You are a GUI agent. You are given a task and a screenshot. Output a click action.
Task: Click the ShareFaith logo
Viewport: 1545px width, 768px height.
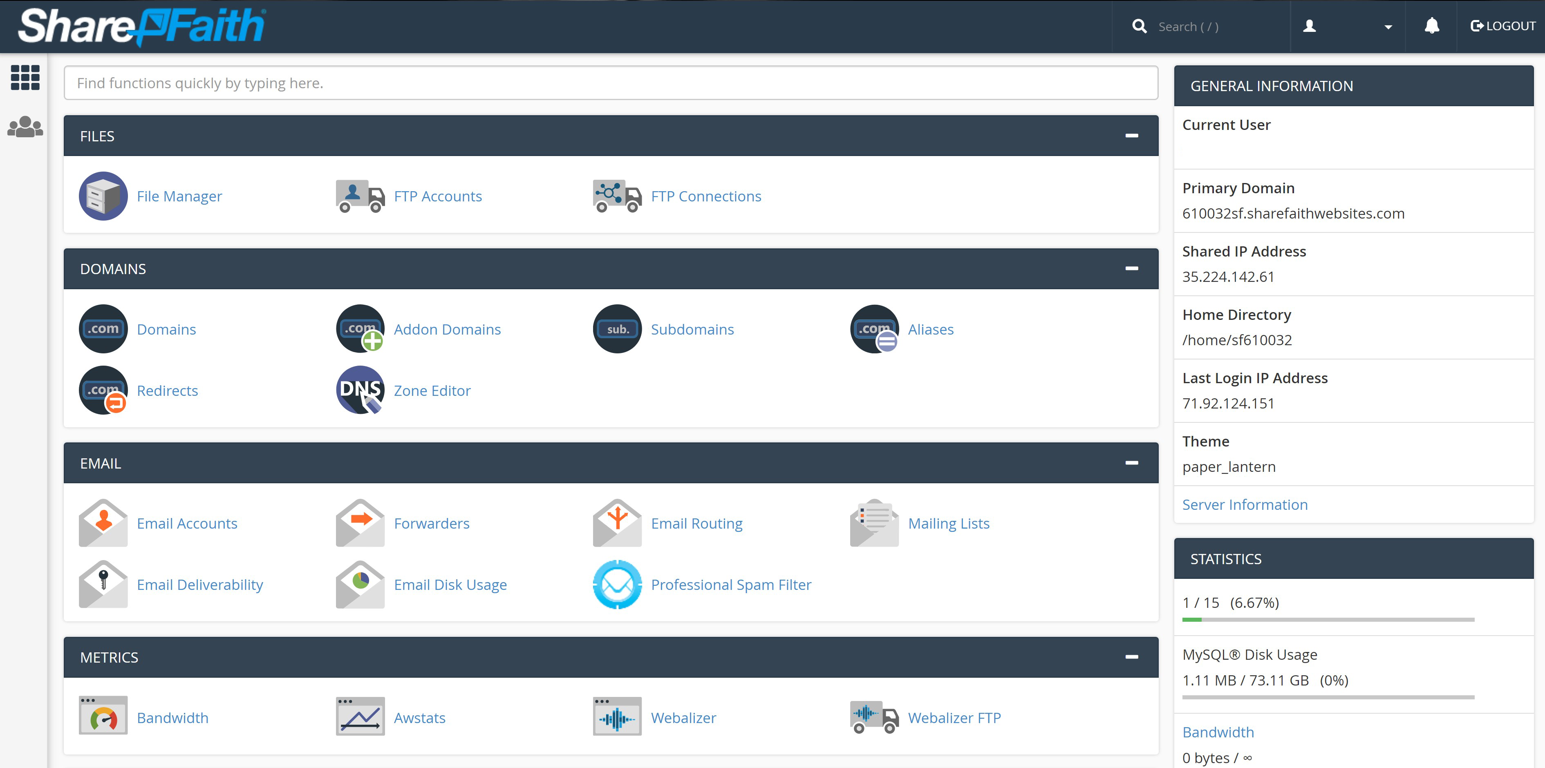pyautogui.click(x=141, y=27)
